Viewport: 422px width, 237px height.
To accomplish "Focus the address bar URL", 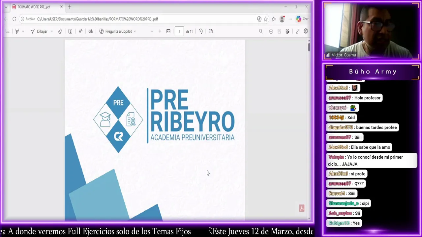I will [98, 19].
